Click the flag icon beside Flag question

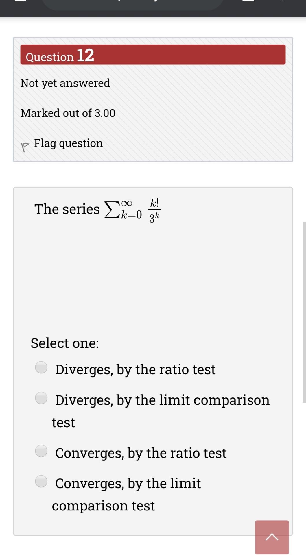pos(25,147)
